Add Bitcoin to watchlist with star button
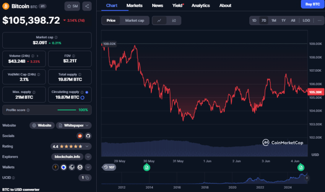This screenshot has height=192, width=325. pyautogui.click(x=72, y=6)
